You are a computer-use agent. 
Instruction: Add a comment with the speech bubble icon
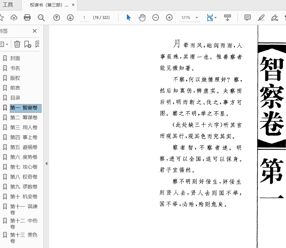(x=248, y=18)
